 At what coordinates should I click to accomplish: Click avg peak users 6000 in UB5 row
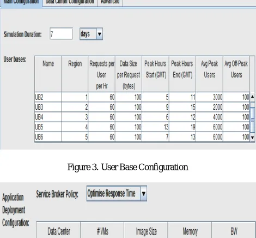tap(209, 127)
